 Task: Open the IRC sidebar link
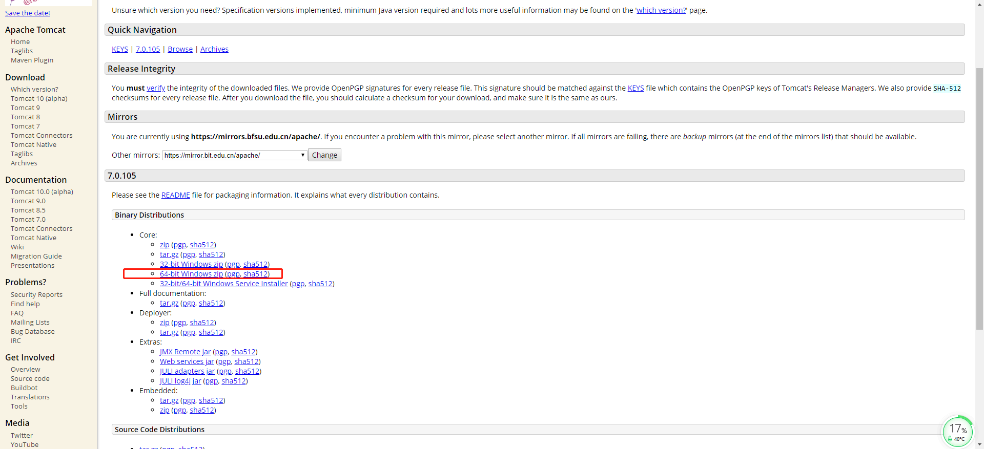click(x=16, y=341)
